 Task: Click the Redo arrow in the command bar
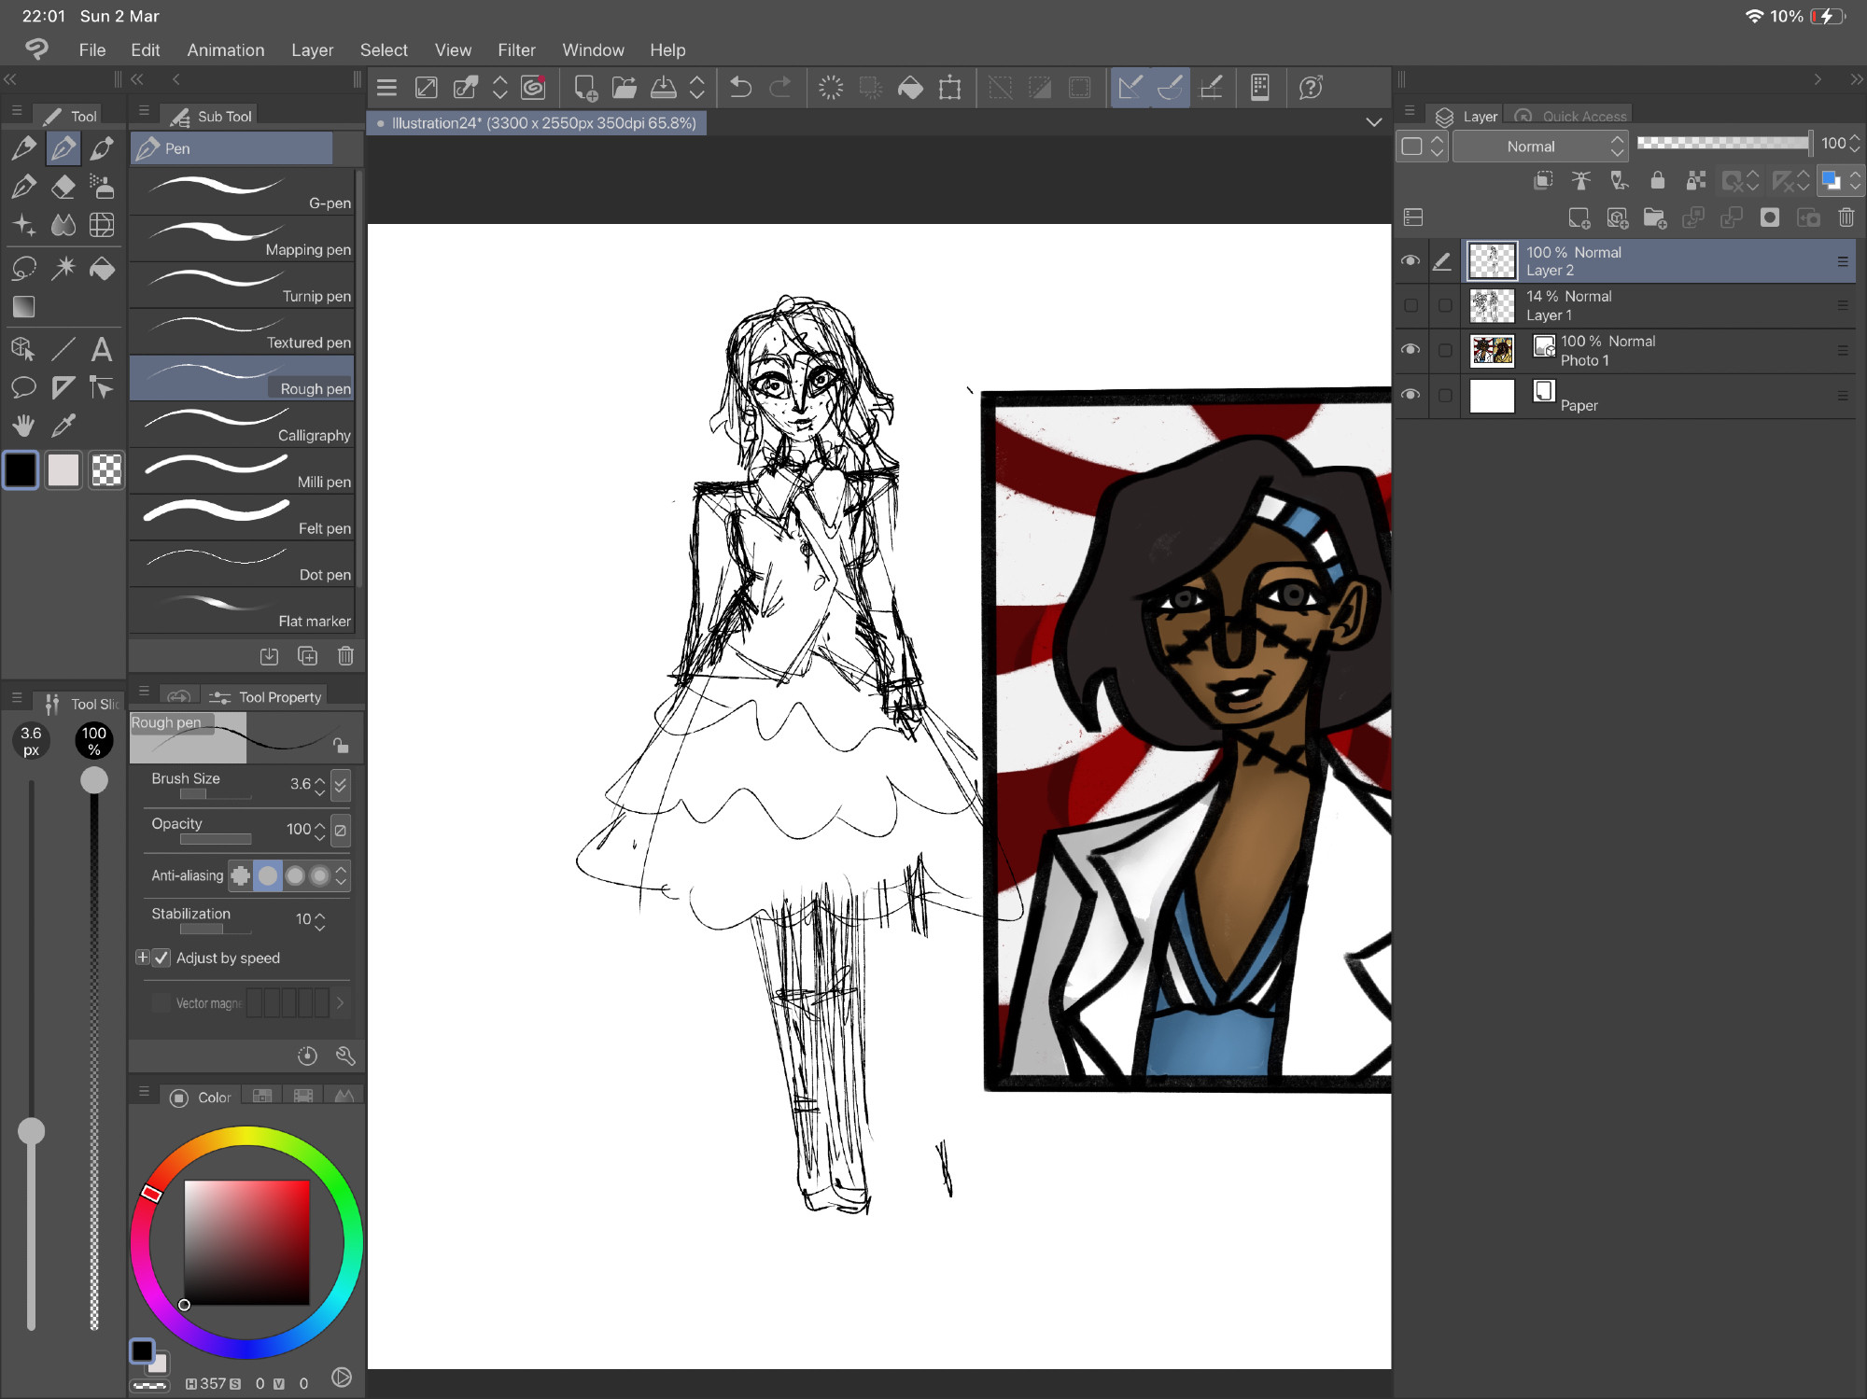pyautogui.click(x=779, y=88)
